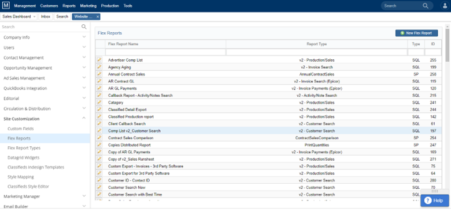Sort by the Report Type column header
Screen dimensions: 451x212
(317, 44)
